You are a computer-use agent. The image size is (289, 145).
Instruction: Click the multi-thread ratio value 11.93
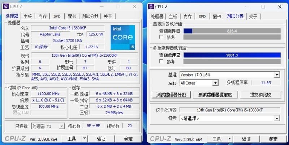[266, 83]
